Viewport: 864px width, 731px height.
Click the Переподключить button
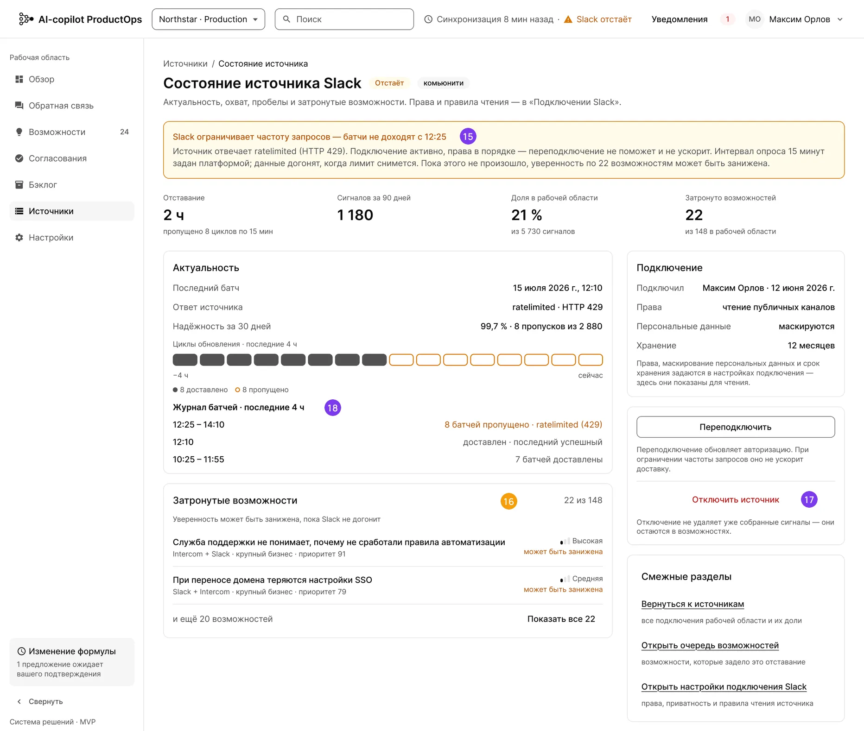[736, 427]
